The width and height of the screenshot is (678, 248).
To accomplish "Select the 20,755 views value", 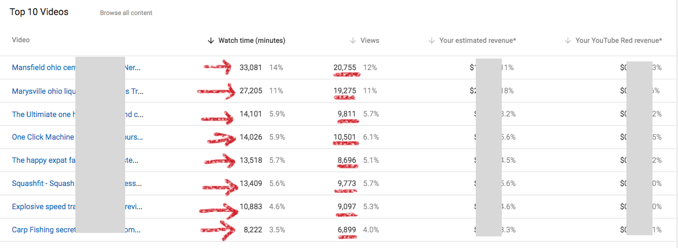I will [345, 68].
